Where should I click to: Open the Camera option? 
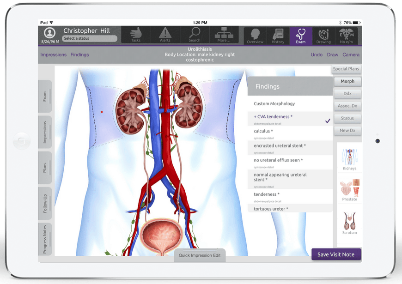[x=351, y=54]
